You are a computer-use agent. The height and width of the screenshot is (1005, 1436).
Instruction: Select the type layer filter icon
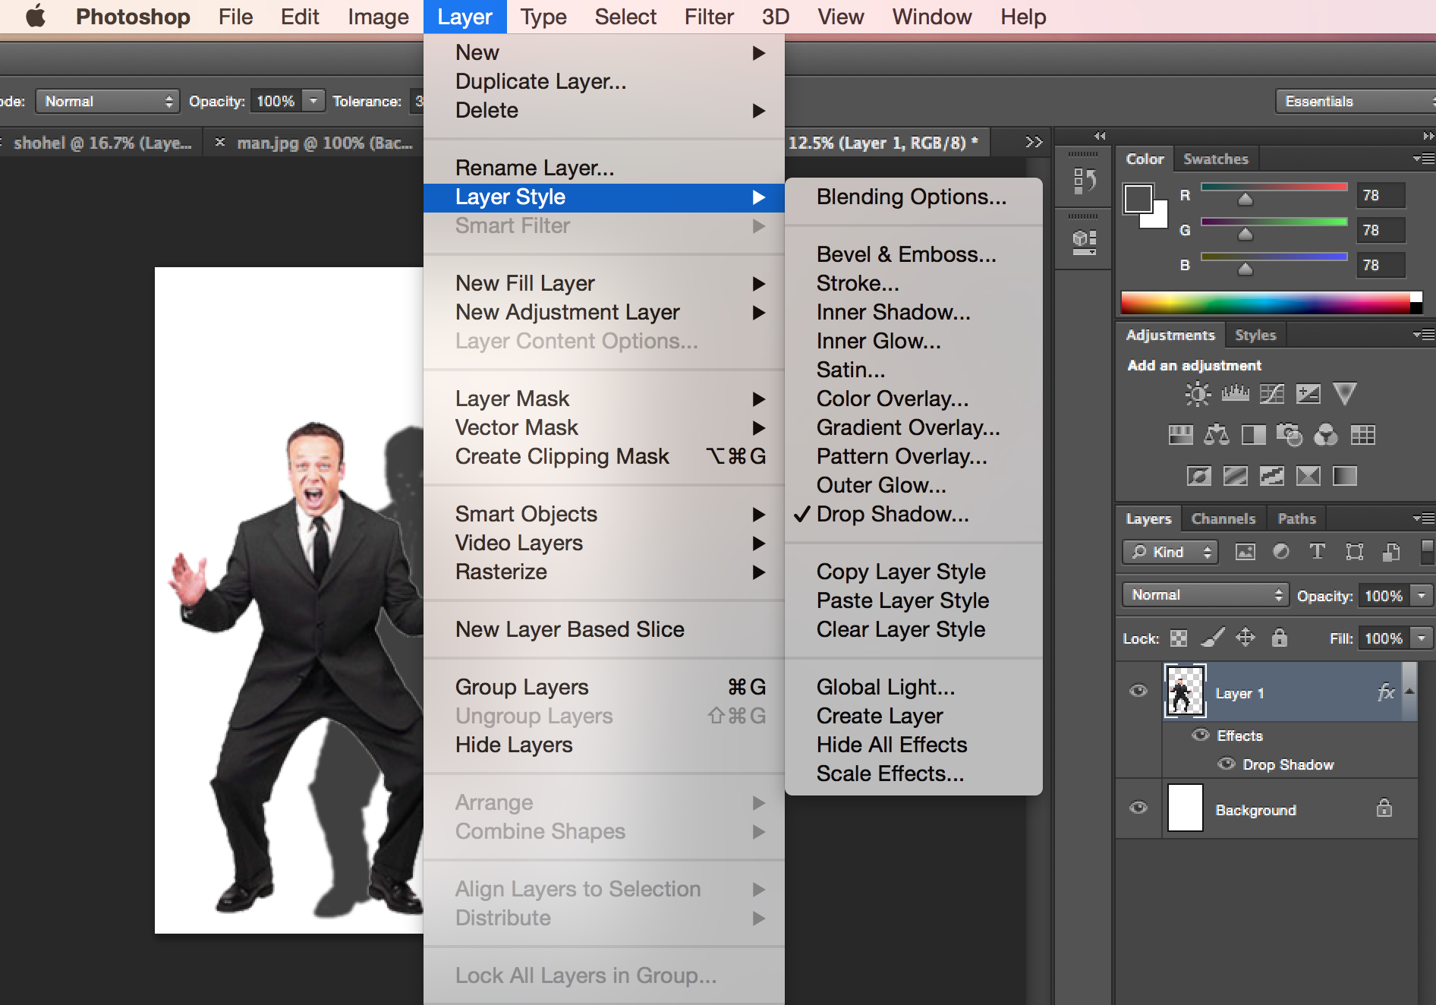pos(1317,552)
